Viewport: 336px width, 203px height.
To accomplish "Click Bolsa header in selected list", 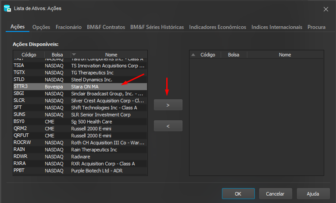I will point(233,55).
